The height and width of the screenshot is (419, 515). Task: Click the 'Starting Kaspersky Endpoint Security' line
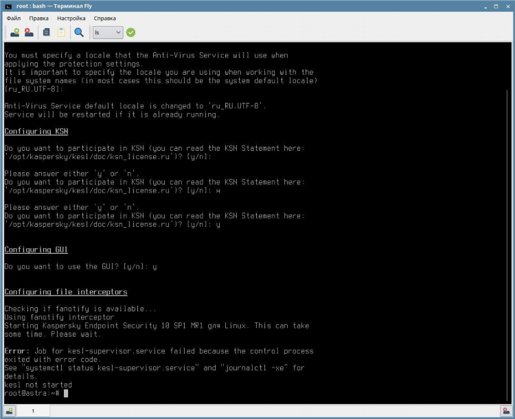point(157,326)
